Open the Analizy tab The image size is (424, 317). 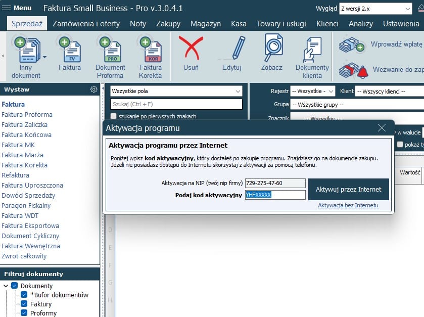[361, 24]
